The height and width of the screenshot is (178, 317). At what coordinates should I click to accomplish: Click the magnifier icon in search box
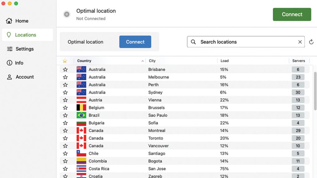tap(193, 42)
